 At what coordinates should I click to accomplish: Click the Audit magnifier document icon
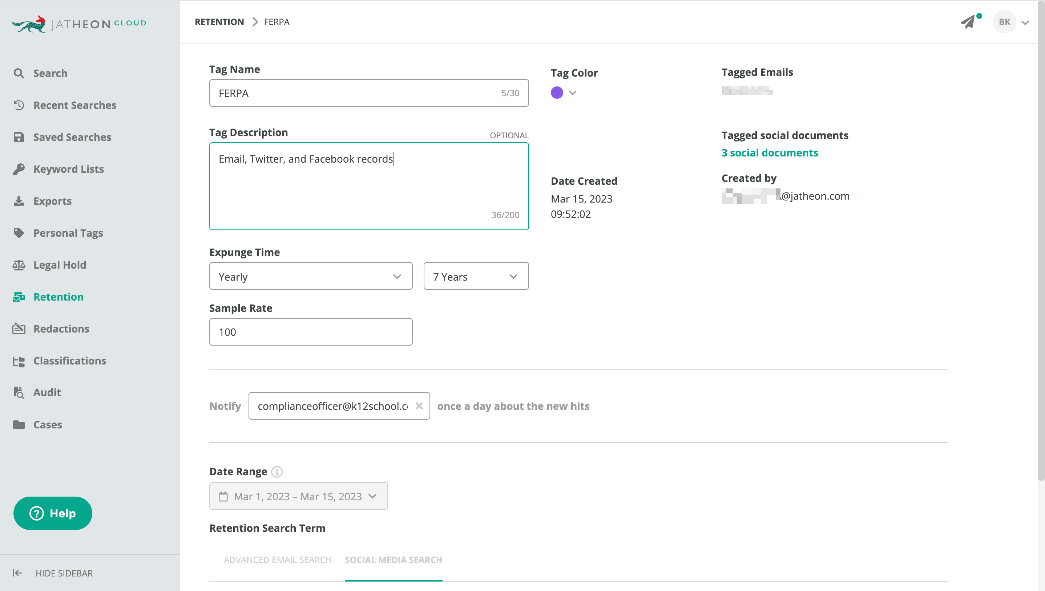(19, 392)
